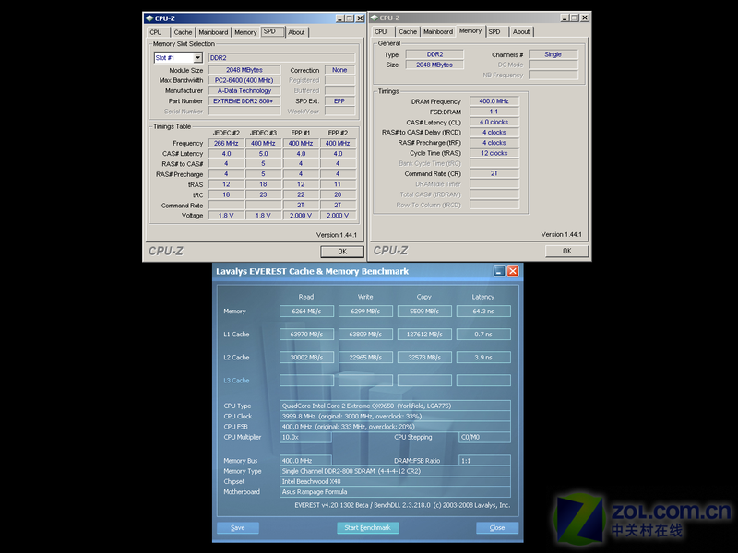Open CPU tab in right CPU-Z window
738x553 pixels.
point(381,31)
